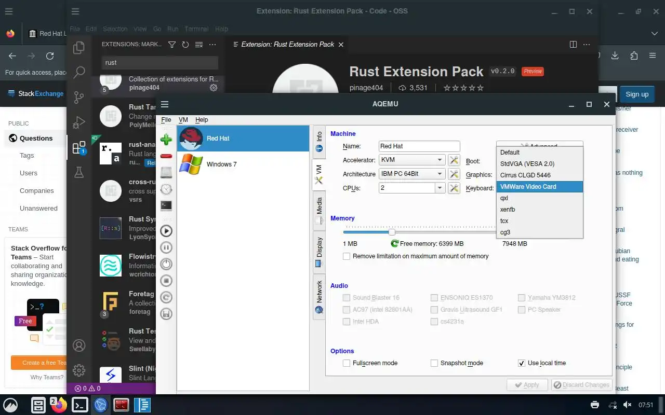Open Search in VS Code activity bar

point(79,72)
